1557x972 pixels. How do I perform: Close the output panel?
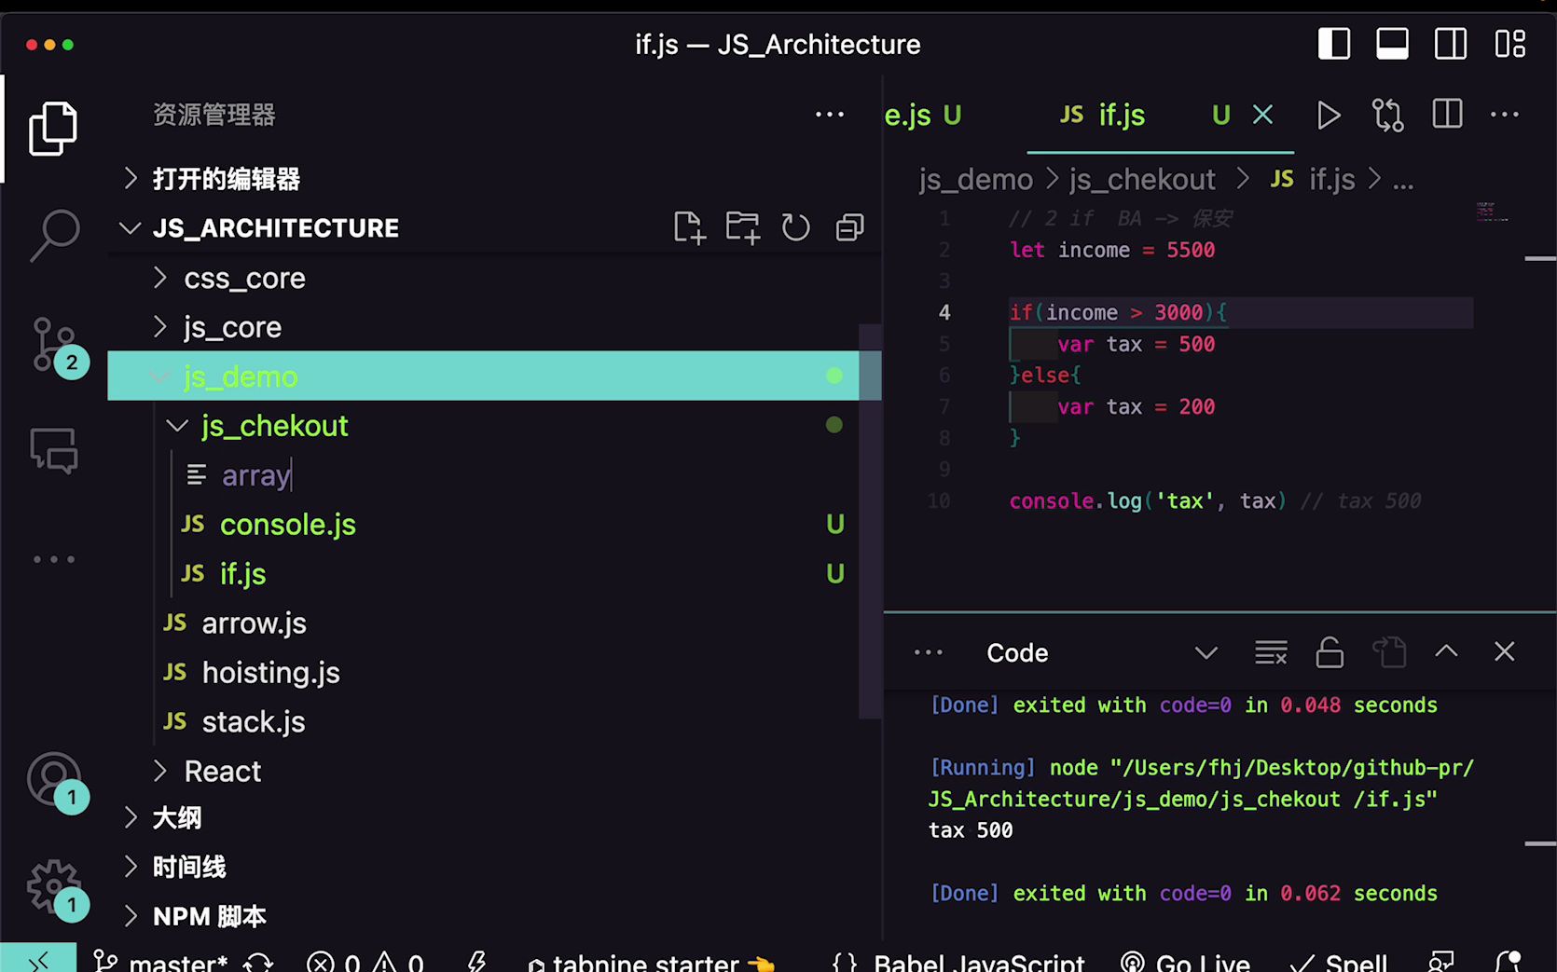[x=1504, y=651]
